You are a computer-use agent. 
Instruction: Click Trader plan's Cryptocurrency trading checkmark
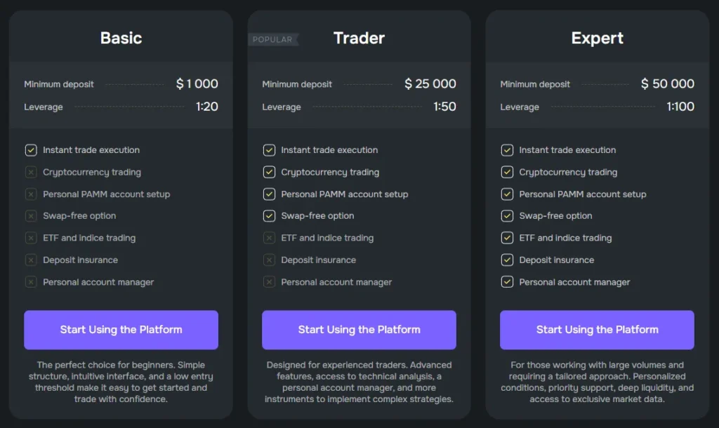tap(269, 172)
